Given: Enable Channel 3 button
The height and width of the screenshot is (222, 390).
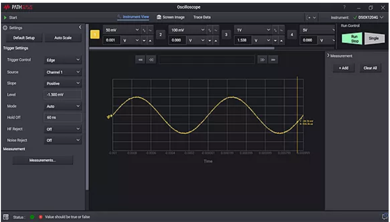Looking at the screenshot, I should 225,35.
